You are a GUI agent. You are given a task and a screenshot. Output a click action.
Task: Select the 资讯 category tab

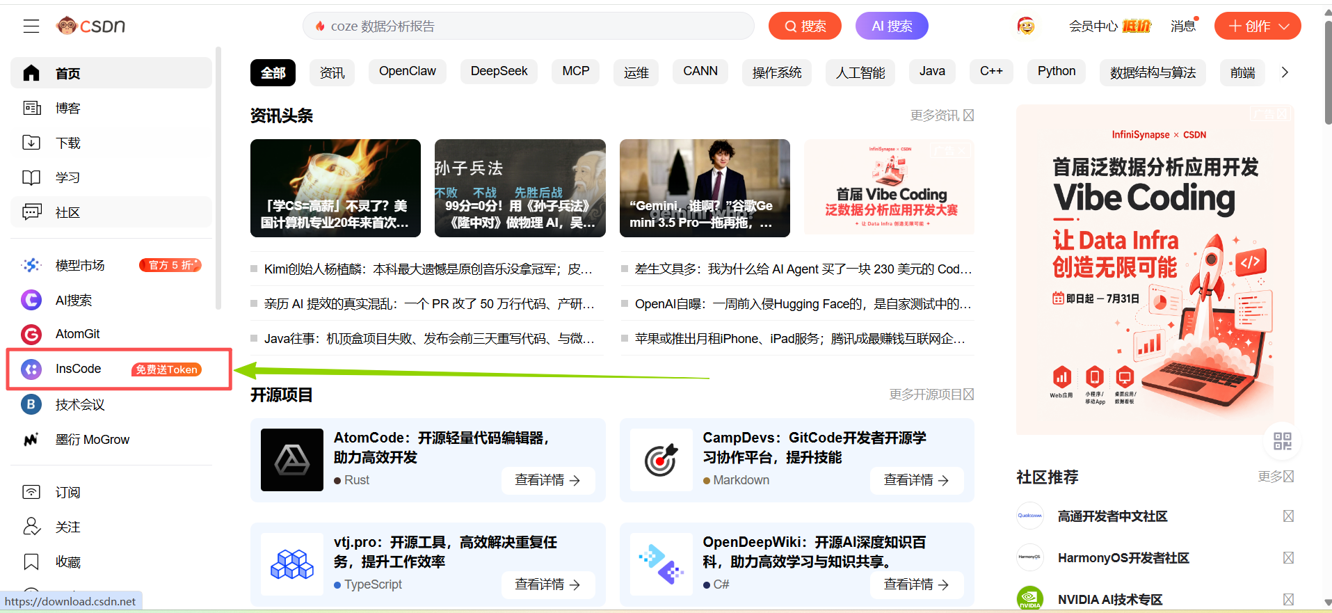[x=332, y=72]
